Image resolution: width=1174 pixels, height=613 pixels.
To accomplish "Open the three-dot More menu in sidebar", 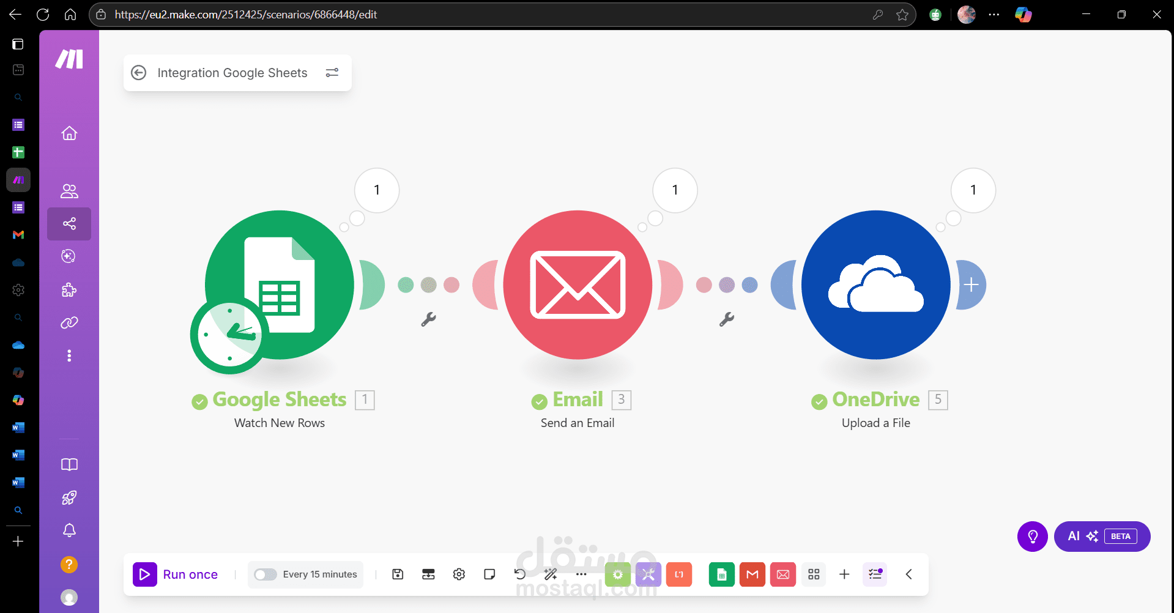I will coord(69,355).
